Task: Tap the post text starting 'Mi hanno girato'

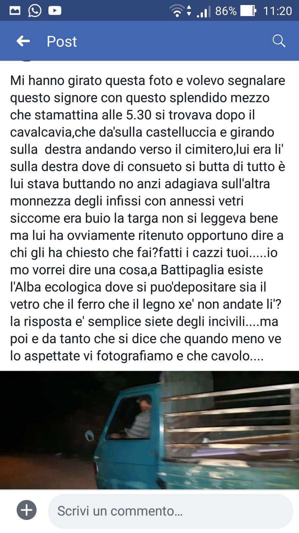Action: (x=148, y=218)
